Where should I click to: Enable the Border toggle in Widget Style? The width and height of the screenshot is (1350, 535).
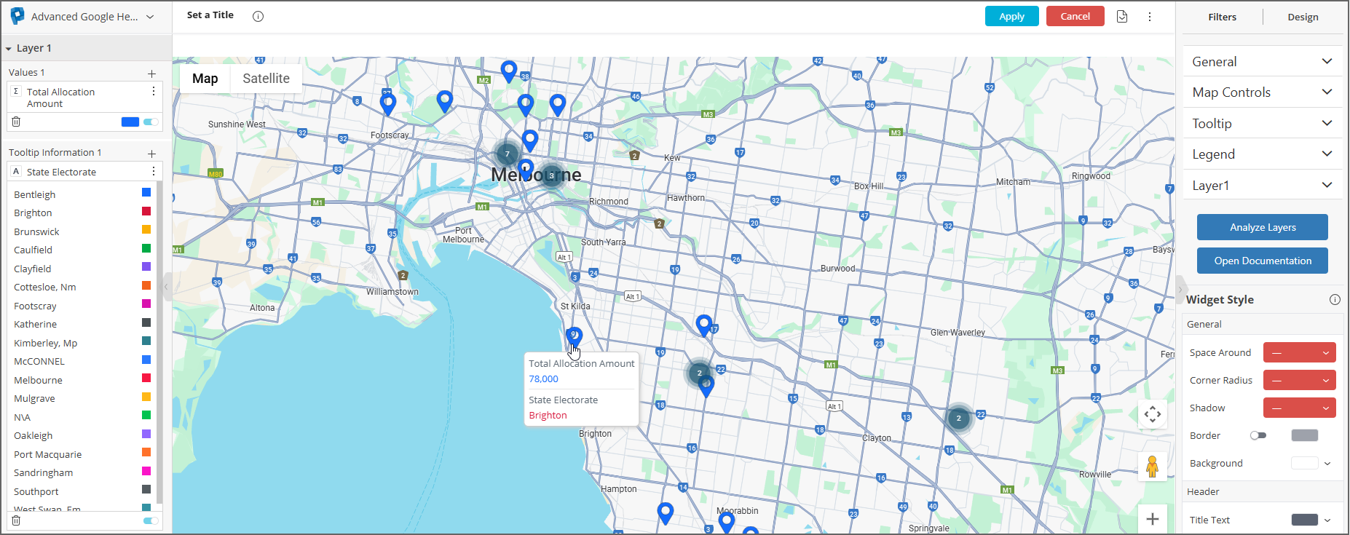tap(1258, 435)
